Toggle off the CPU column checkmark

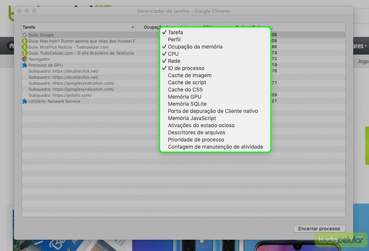point(173,54)
